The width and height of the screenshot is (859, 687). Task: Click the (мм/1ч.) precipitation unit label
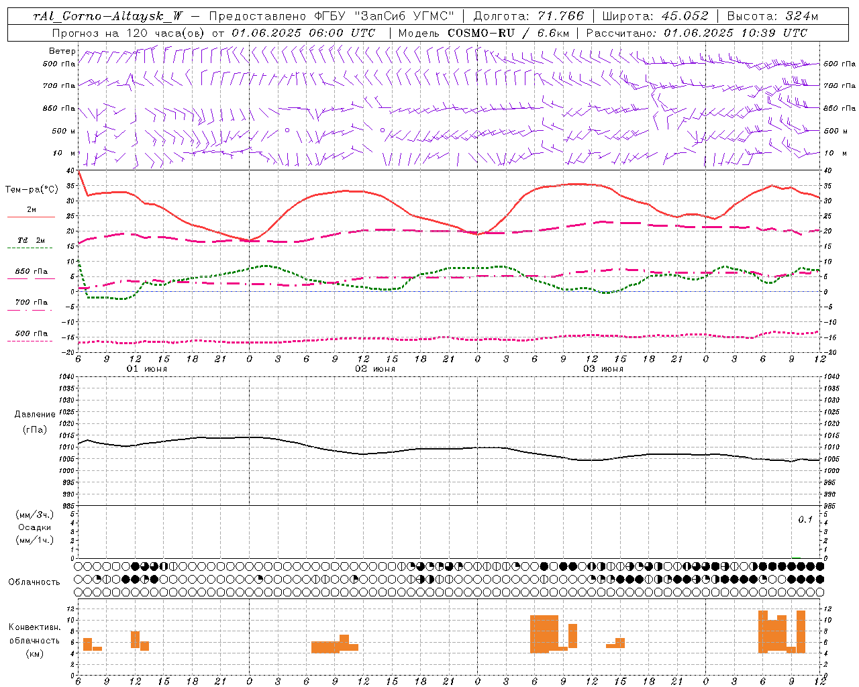click(x=35, y=540)
